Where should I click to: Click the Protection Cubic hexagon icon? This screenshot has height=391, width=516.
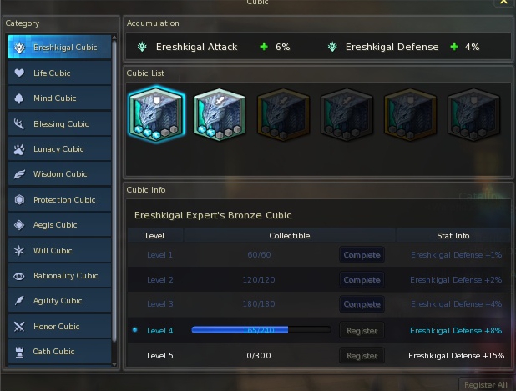pos(19,199)
